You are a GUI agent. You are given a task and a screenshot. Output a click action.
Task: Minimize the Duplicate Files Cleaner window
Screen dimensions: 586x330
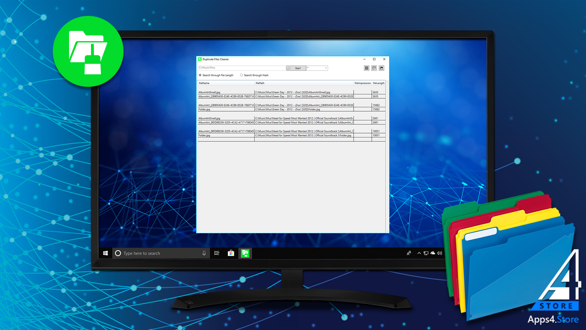tap(364, 59)
